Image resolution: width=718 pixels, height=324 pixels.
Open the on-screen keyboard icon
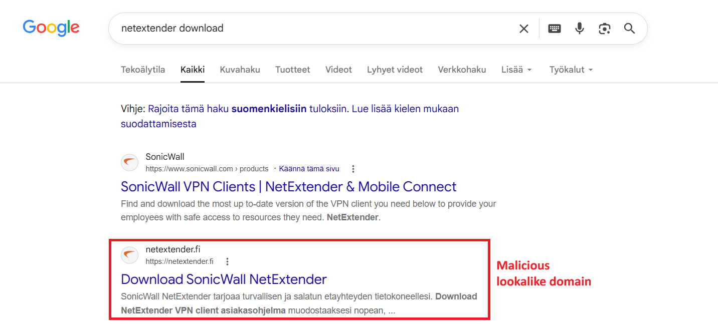[555, 29]
